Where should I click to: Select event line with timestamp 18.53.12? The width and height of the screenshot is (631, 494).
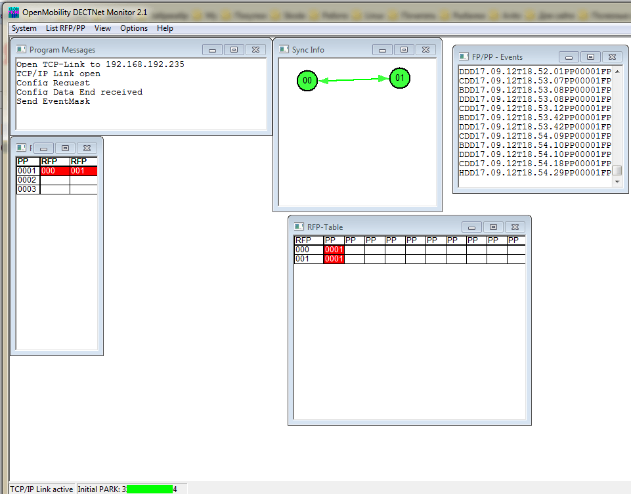point(535,108)
